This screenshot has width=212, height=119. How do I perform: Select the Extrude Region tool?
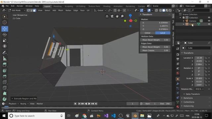tap(5, 65)
